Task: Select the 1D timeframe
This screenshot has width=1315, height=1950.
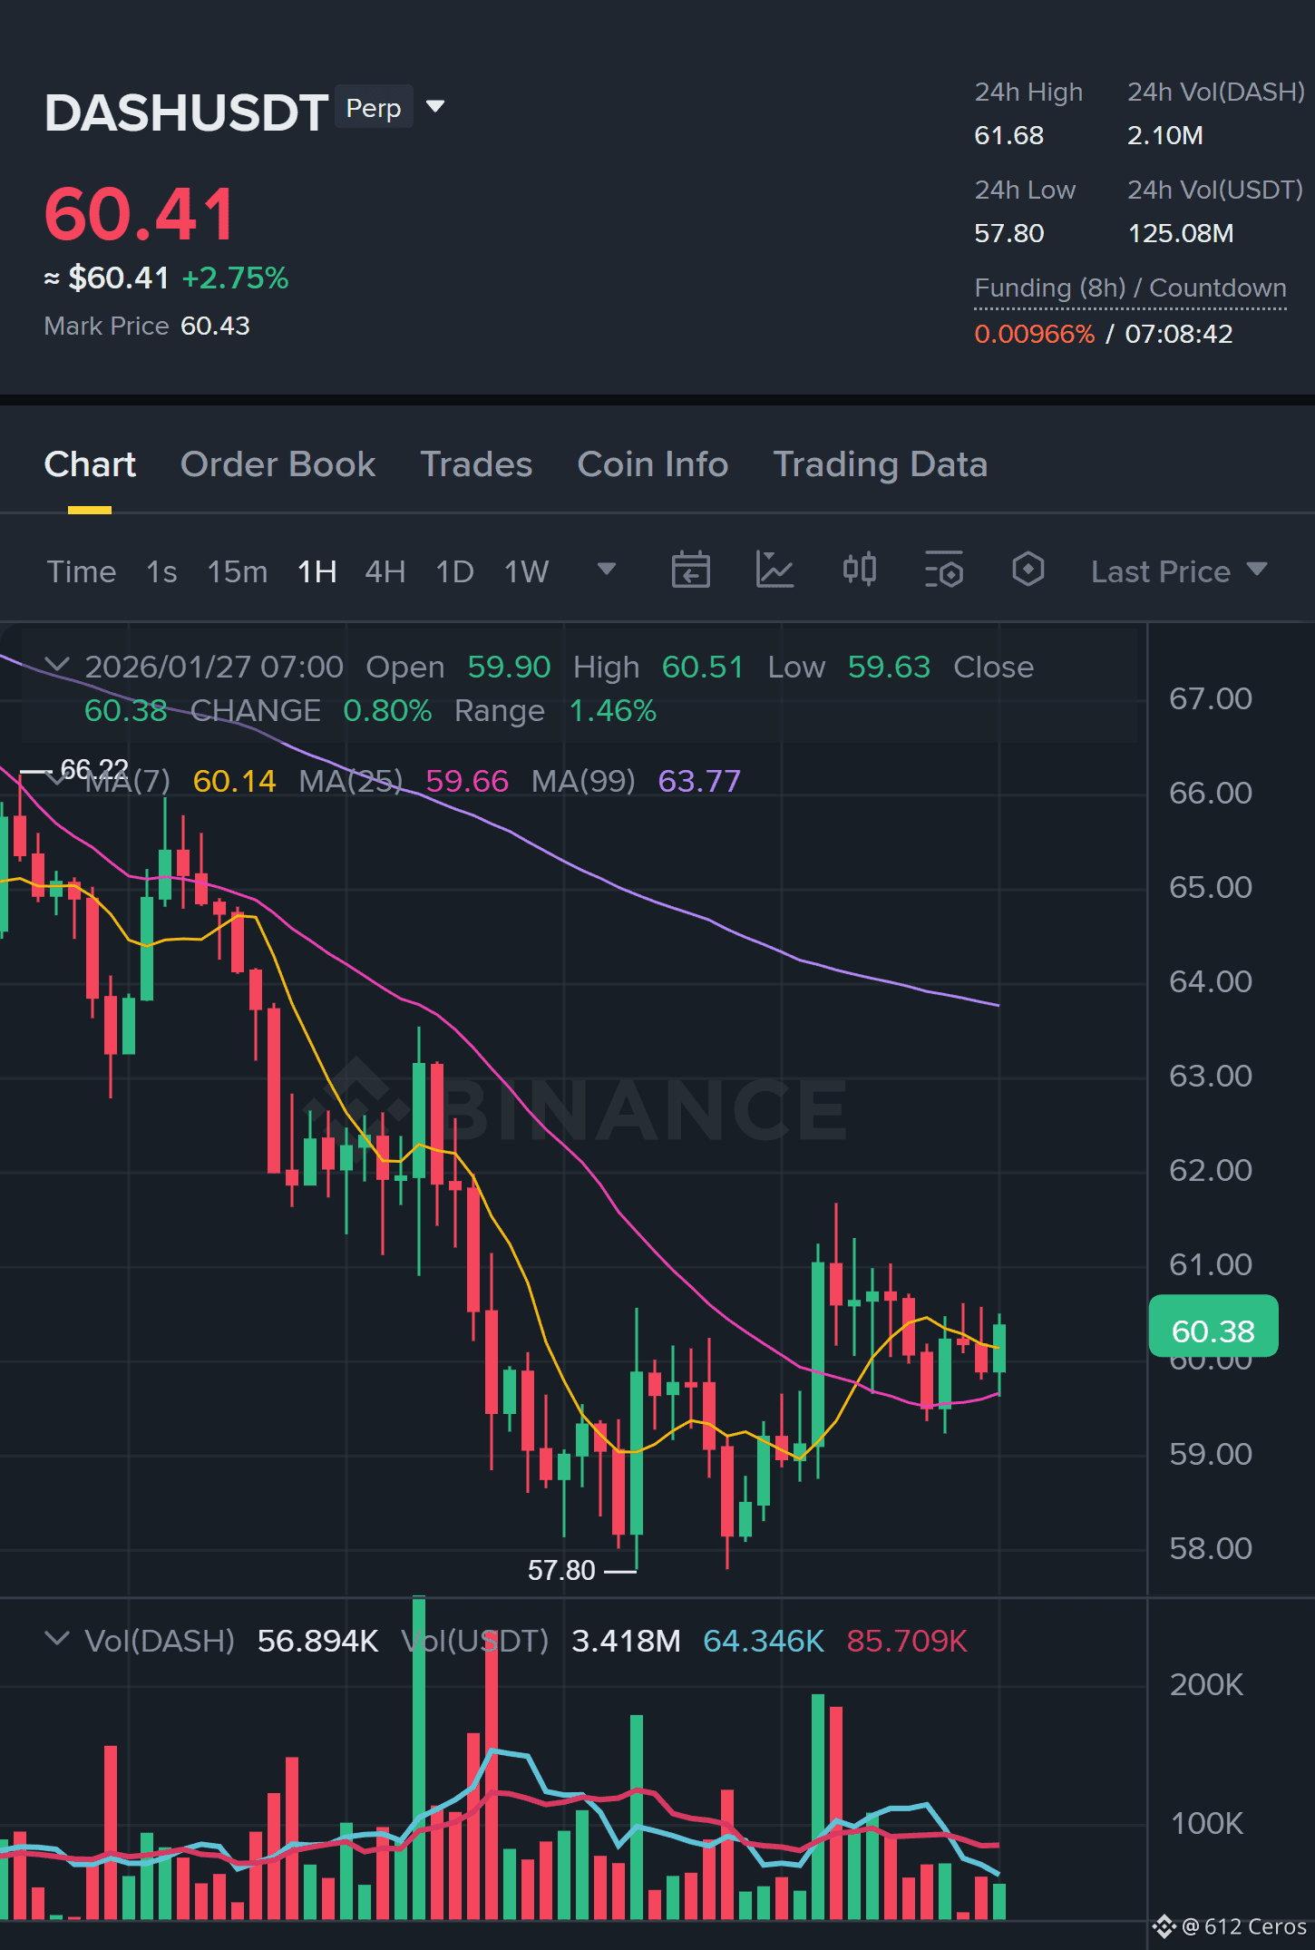Action: coord(454,571)
